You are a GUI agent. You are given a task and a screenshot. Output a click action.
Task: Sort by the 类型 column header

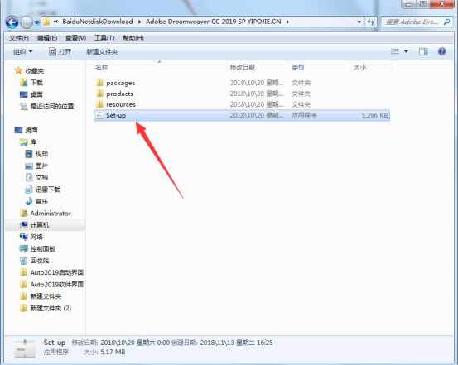tap(297, 67)
